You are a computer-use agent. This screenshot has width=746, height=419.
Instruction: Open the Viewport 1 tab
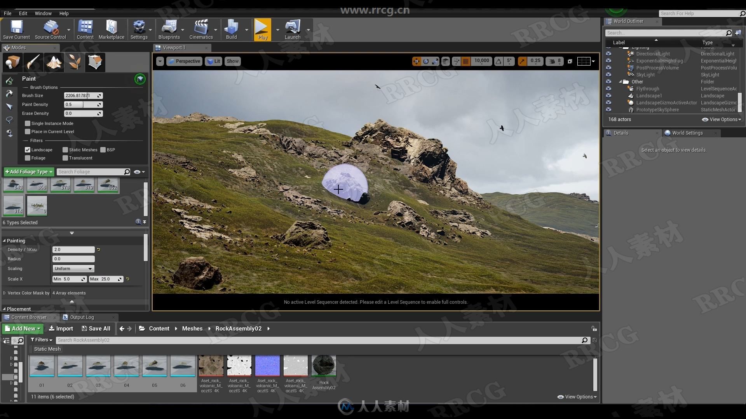click(x=174, y=48)
